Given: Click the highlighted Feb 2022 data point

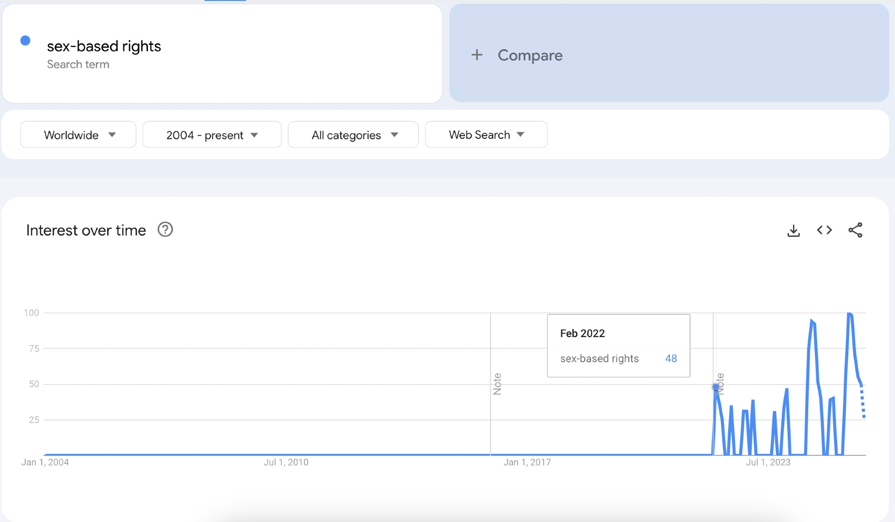Looking at the screenshot, I should point(716,387).
